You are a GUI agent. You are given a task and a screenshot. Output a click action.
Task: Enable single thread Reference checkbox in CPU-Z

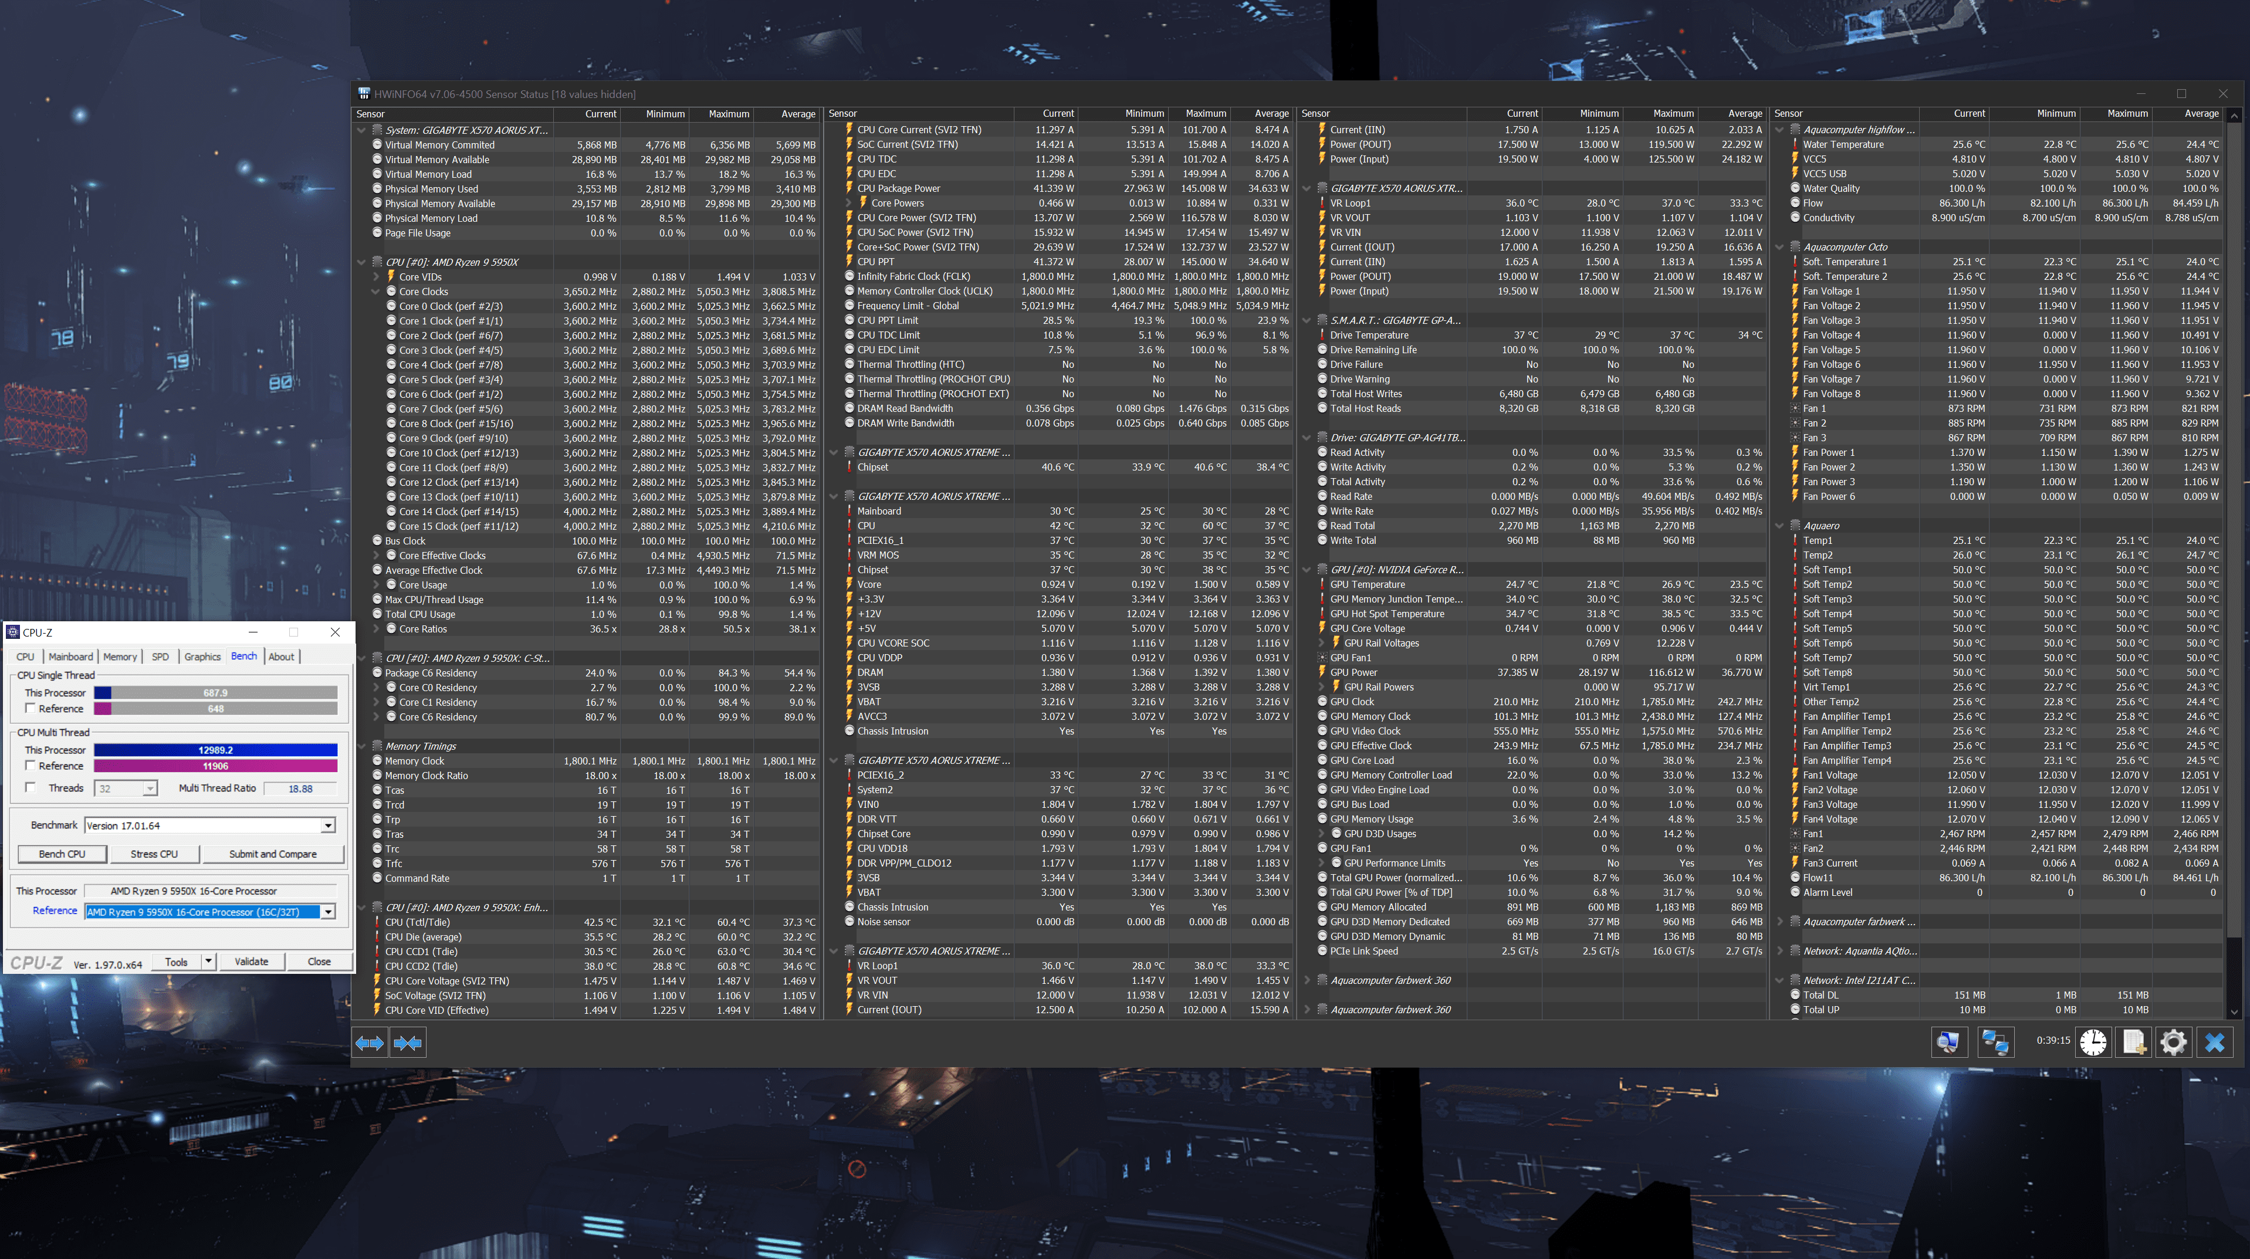coord(31,709)
